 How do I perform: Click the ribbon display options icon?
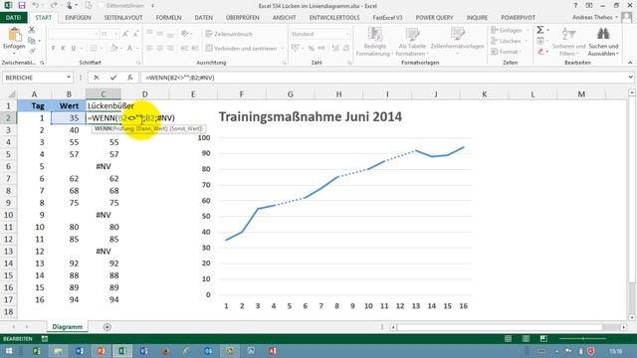(589, 6)
